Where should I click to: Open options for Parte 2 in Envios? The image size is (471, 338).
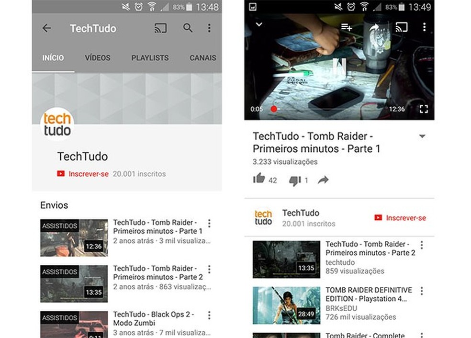coord(209,269)
